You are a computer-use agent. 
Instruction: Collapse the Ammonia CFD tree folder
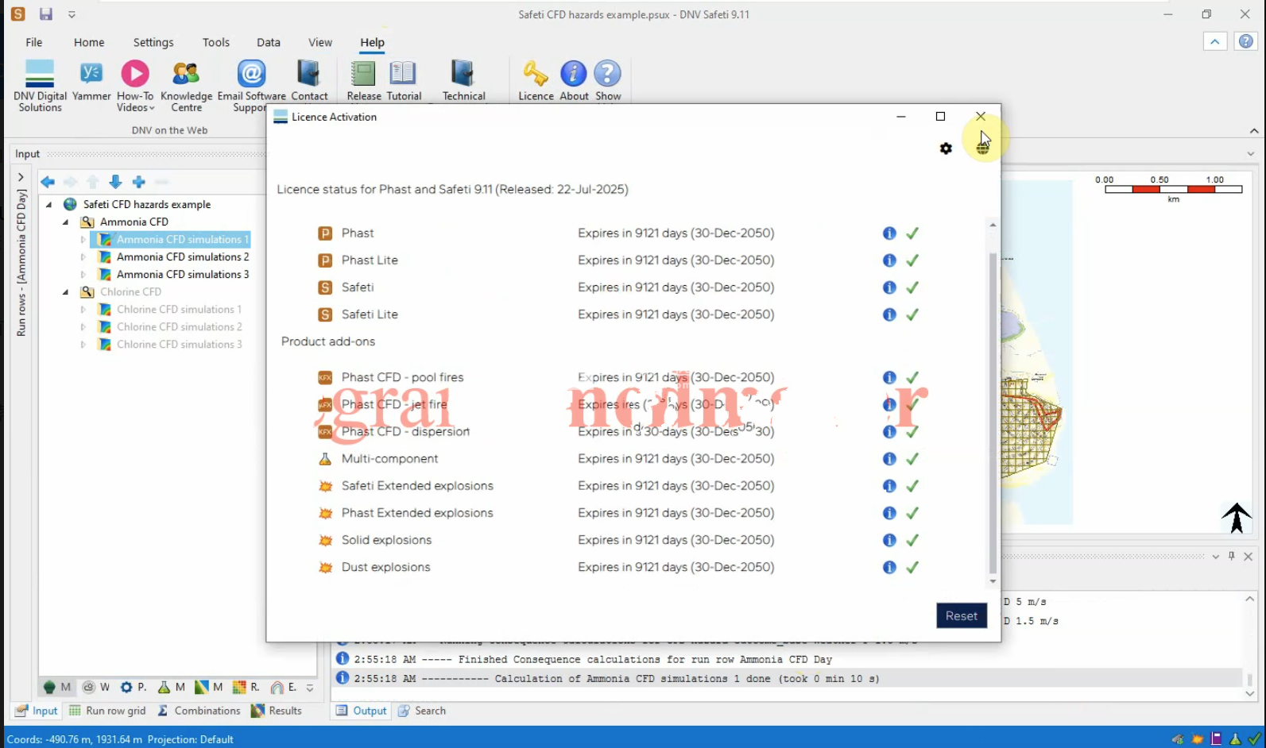click(66, 222)
